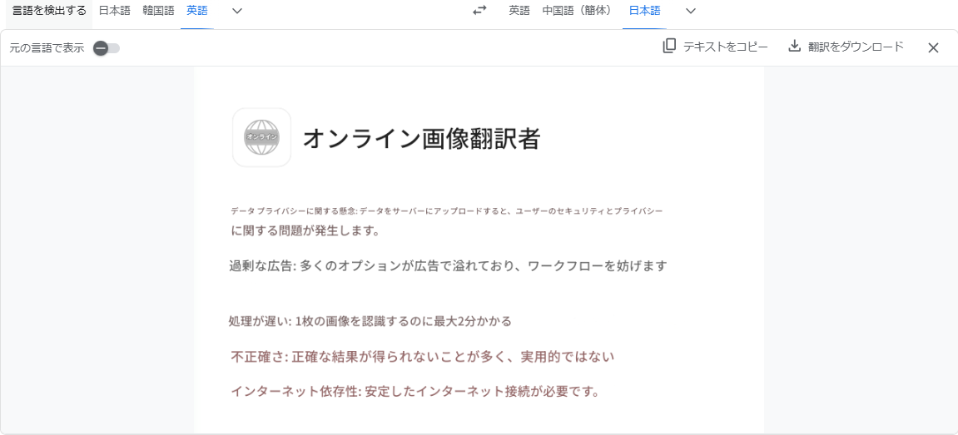Select 日本語 as source language
Screen dimensions: 958x435
[114, 10]
